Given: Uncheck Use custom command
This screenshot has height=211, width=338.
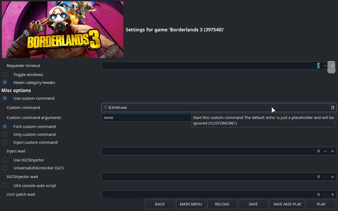Looking at the screenshot, I should tap(5, 98).
